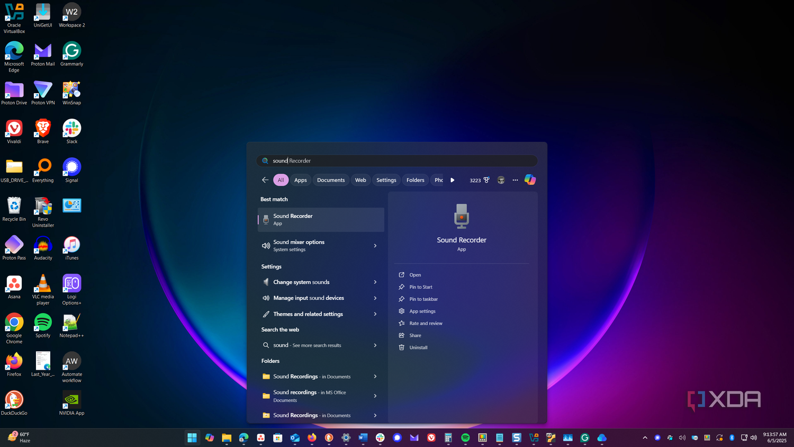This screenshot has height=447, width=794.
Task: Expand the sound web search result chevron
Action: pos(375,345)
